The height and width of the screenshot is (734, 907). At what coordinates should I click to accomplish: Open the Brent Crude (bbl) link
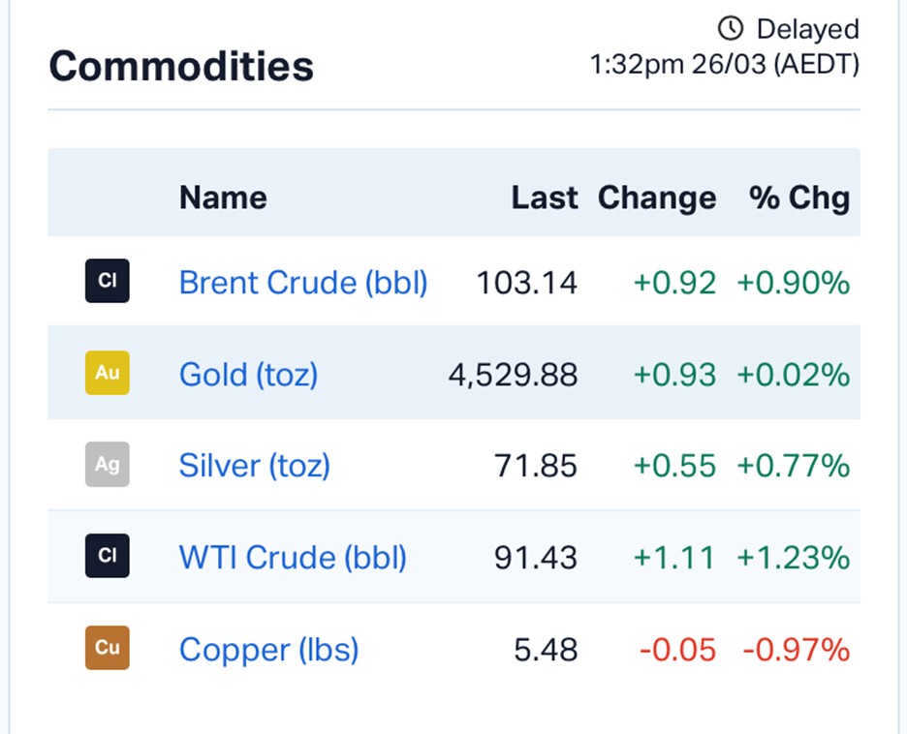tap(303, 283)
